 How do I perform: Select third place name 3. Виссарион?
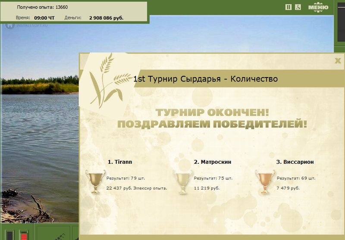point(295,162)
